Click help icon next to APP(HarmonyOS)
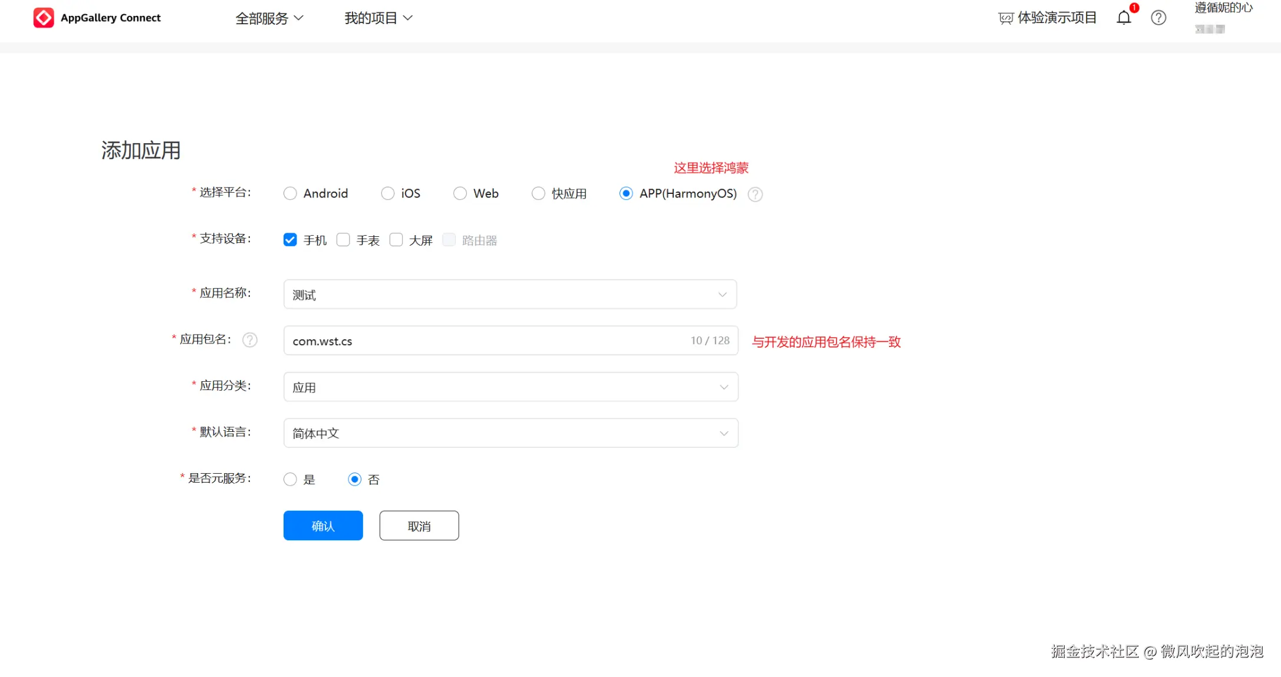1281x677 pixels. [755, 194]
